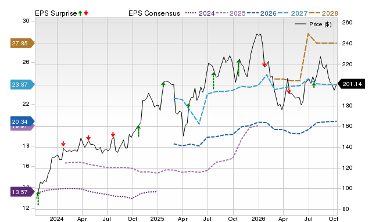Viewport: 372px width, 222px height.
Task: Click the final Oct label after 2026
Action: click(334, 219)
